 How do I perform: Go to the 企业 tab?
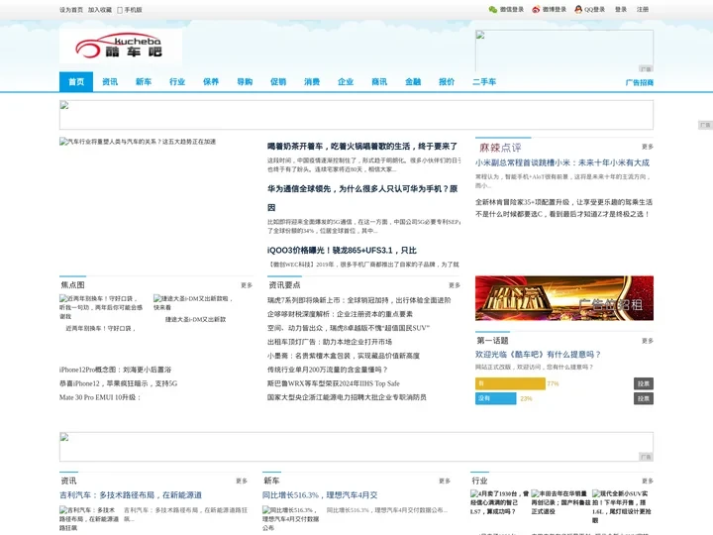(346, 82)
